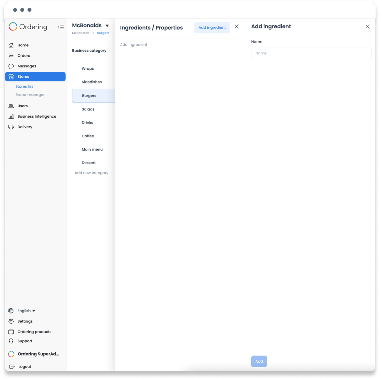The width and height of the screenshot is (380, 379).
Task: Click the Home house icon
Action: (x=11, y=45)
